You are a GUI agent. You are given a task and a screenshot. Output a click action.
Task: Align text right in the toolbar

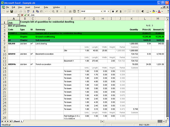(x=134, y=11)
